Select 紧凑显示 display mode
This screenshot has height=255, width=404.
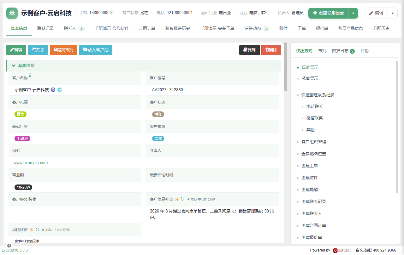click(x=310, y=78)
